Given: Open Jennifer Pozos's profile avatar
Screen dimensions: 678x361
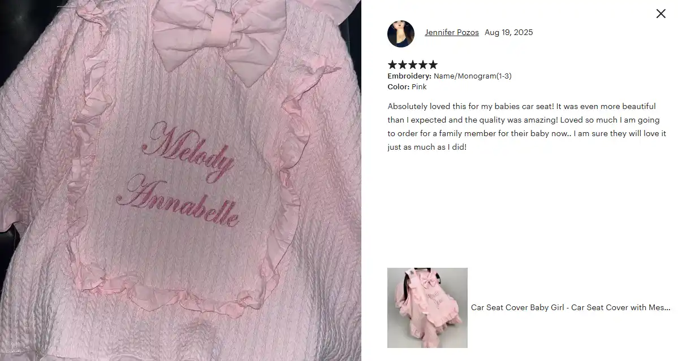Looking at the screenshot, I should pyautogui.click(x=401, y=34).
